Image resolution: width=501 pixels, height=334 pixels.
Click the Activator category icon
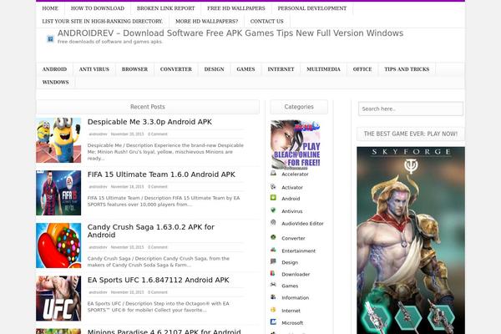click(273, 186)
